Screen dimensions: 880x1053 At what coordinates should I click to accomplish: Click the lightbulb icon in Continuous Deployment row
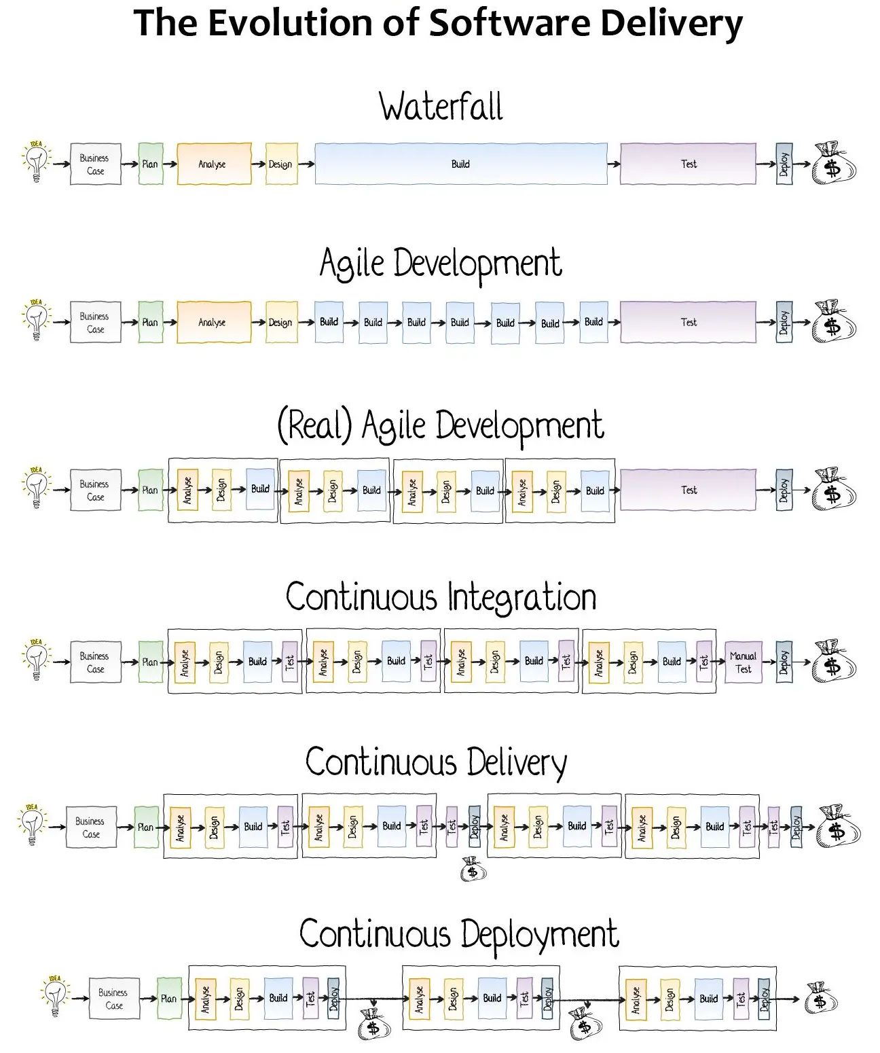55,996
